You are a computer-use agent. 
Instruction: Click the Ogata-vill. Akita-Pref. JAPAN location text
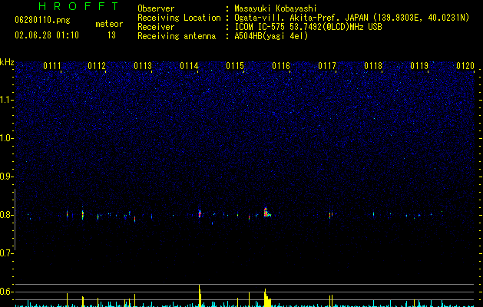tap(352, 18)
